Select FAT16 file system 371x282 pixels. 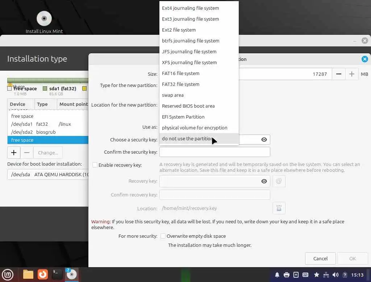pyautogui.click(x=199, y=74)
